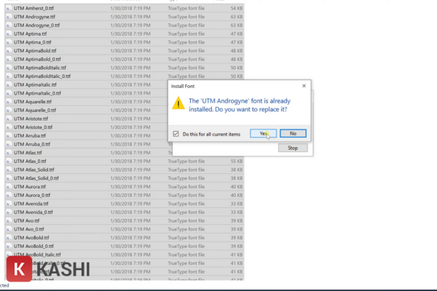Click the file icon next to UTM Atlas_Solid.ttf
Image resolution: width=437 pixels, height=291 pixels.
click(8, 170)
